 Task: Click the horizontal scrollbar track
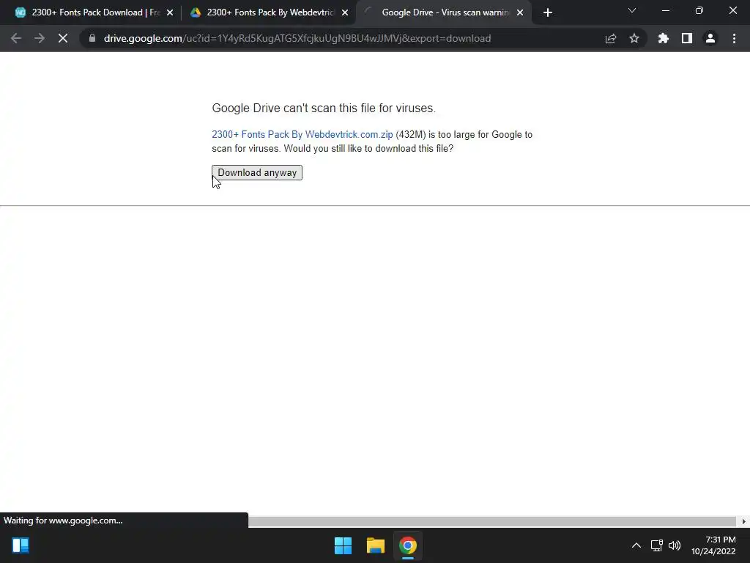[493, 521]
